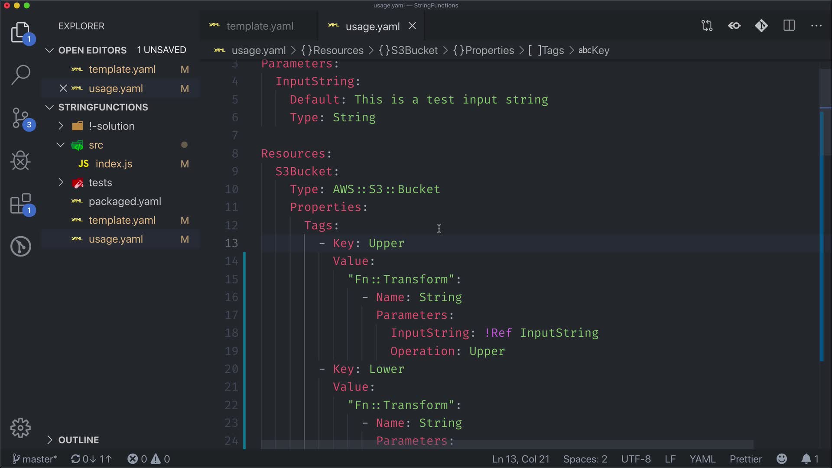
Task: Open notifications bell in status bar
Action: [806, 459]
